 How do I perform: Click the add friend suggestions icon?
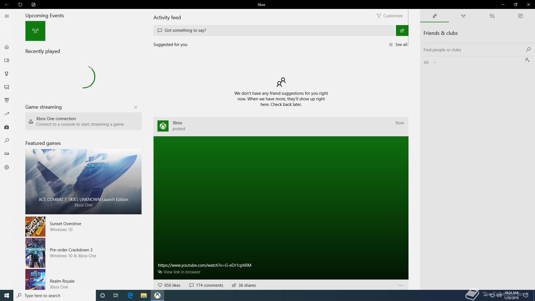click(527, 60)
